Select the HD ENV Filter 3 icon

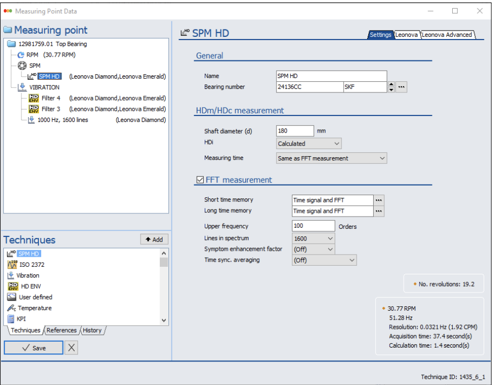click(34, 109)
